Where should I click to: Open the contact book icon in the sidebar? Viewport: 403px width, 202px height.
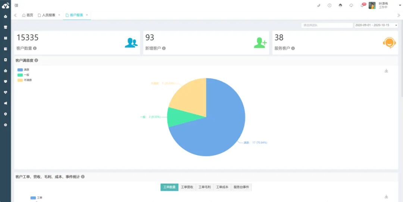[x=5, y=60]
